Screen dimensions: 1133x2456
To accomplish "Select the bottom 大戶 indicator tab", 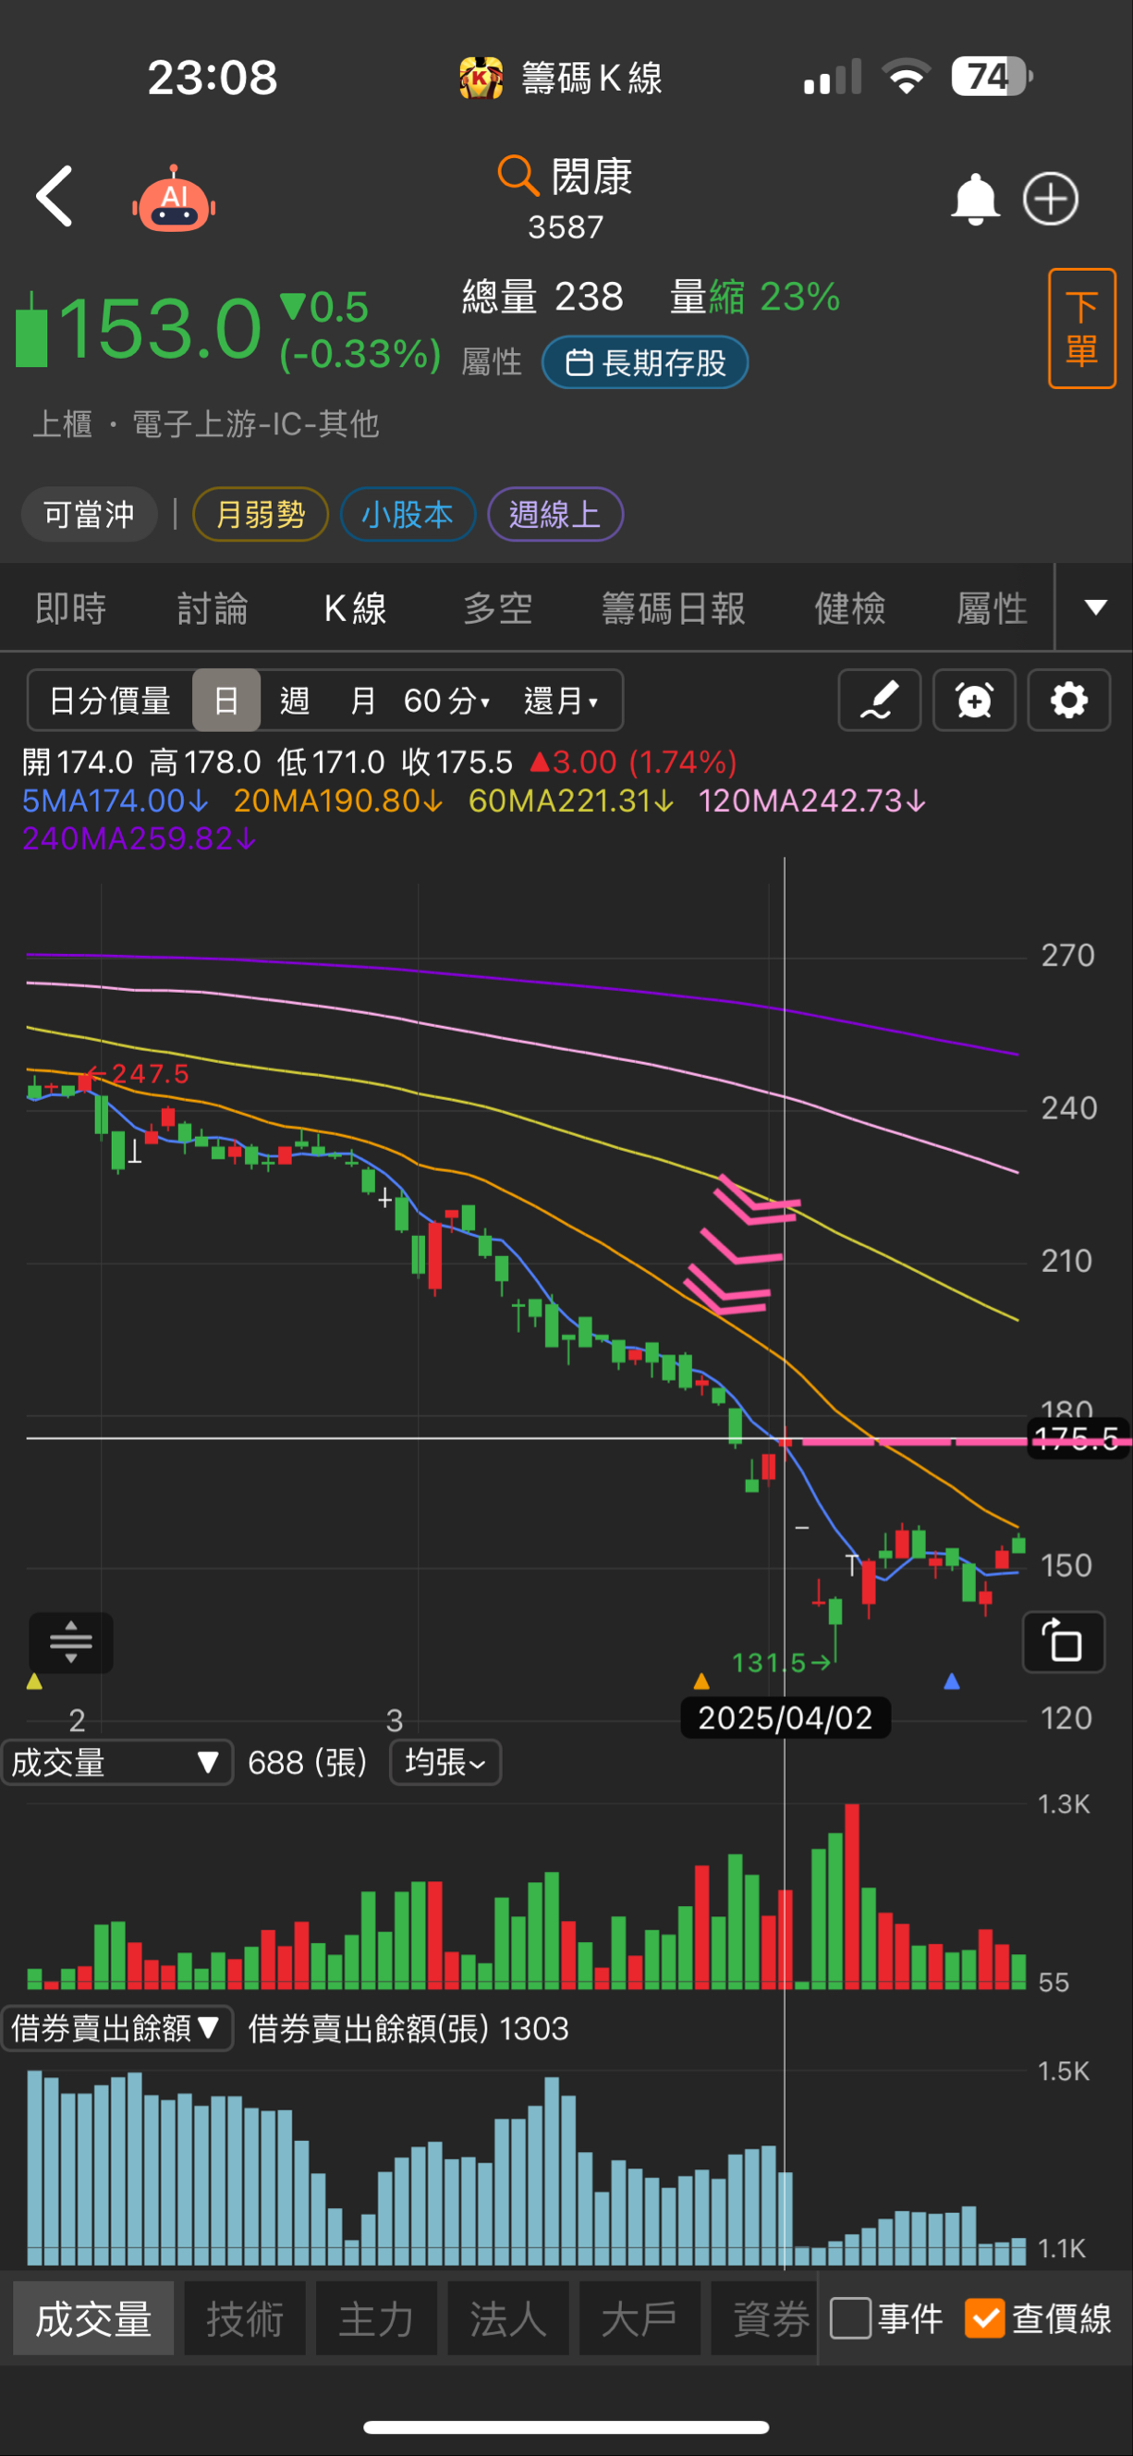I will coord(640,2318).
